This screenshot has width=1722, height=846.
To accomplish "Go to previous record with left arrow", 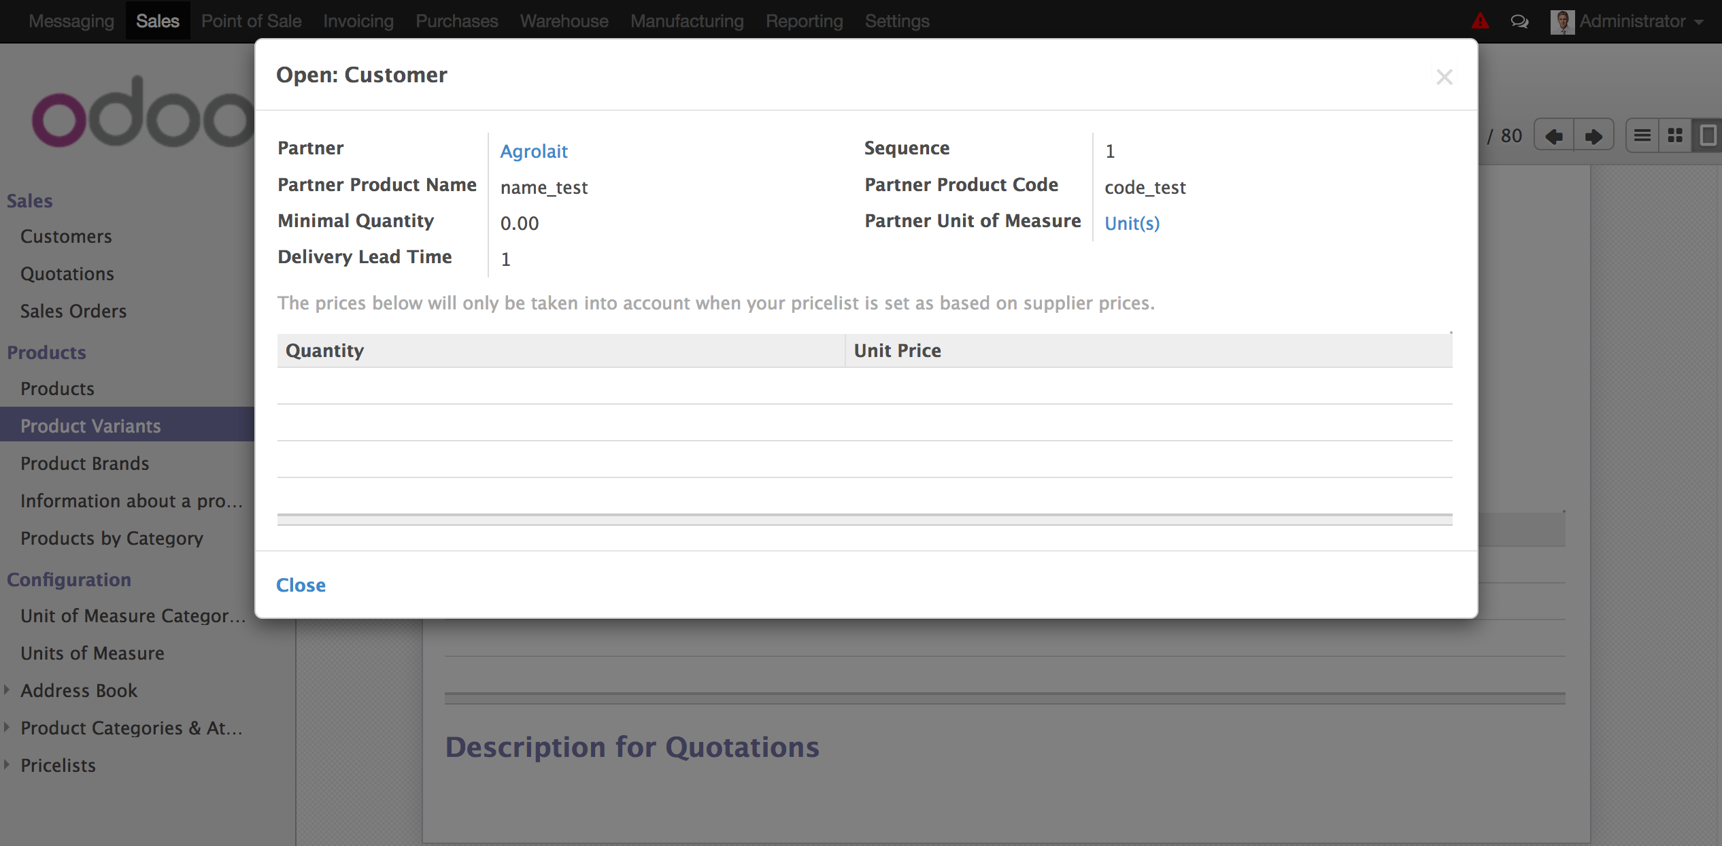I will pyautogui.click(x=1554, y=136).
